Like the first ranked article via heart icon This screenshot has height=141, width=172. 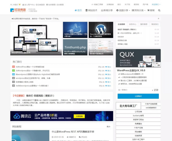(106, 67)
